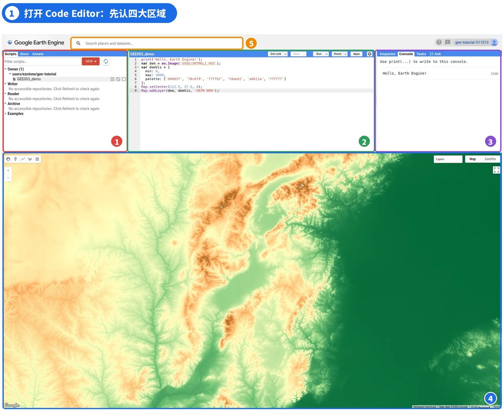Open revision history for GEE003_demo
Screen dimensions: 504x417
[112, 79]
